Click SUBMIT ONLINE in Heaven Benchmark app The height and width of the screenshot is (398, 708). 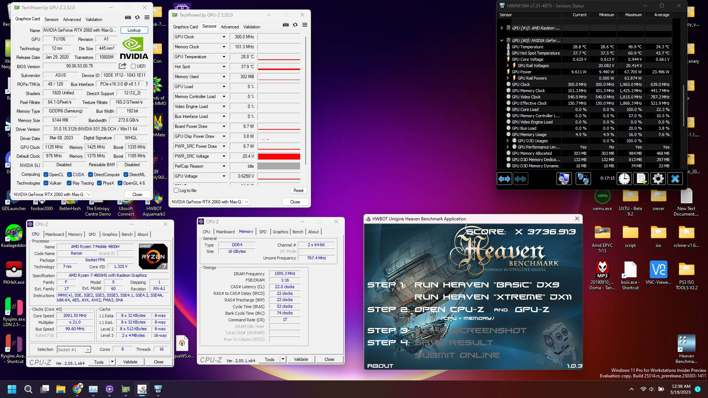457,355
